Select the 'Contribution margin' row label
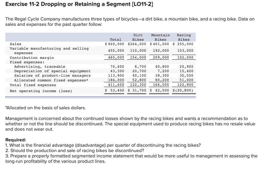The width and height of the screenshot is (268, 169). (x=32, y=58)
